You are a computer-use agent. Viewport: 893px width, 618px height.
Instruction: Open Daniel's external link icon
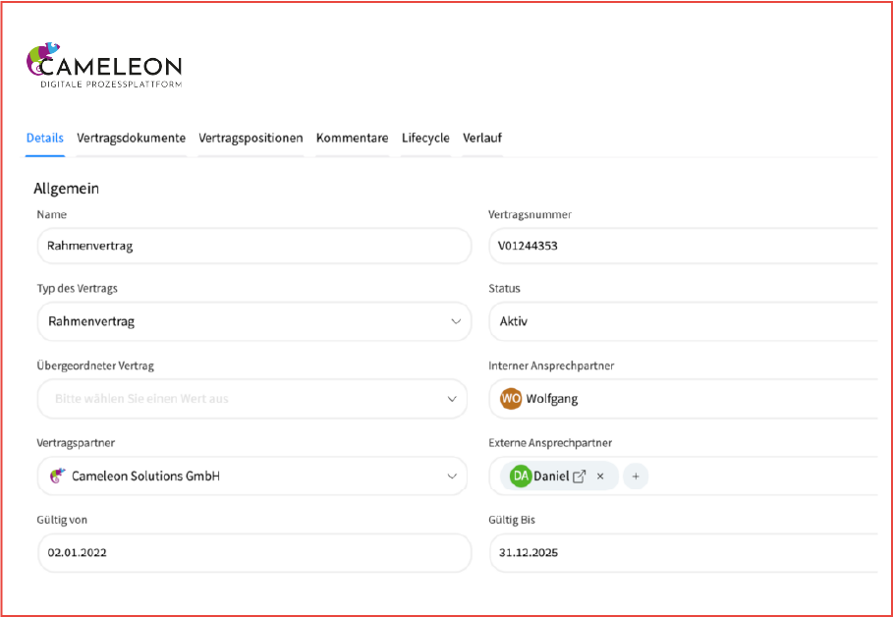(x=580, y=477)
